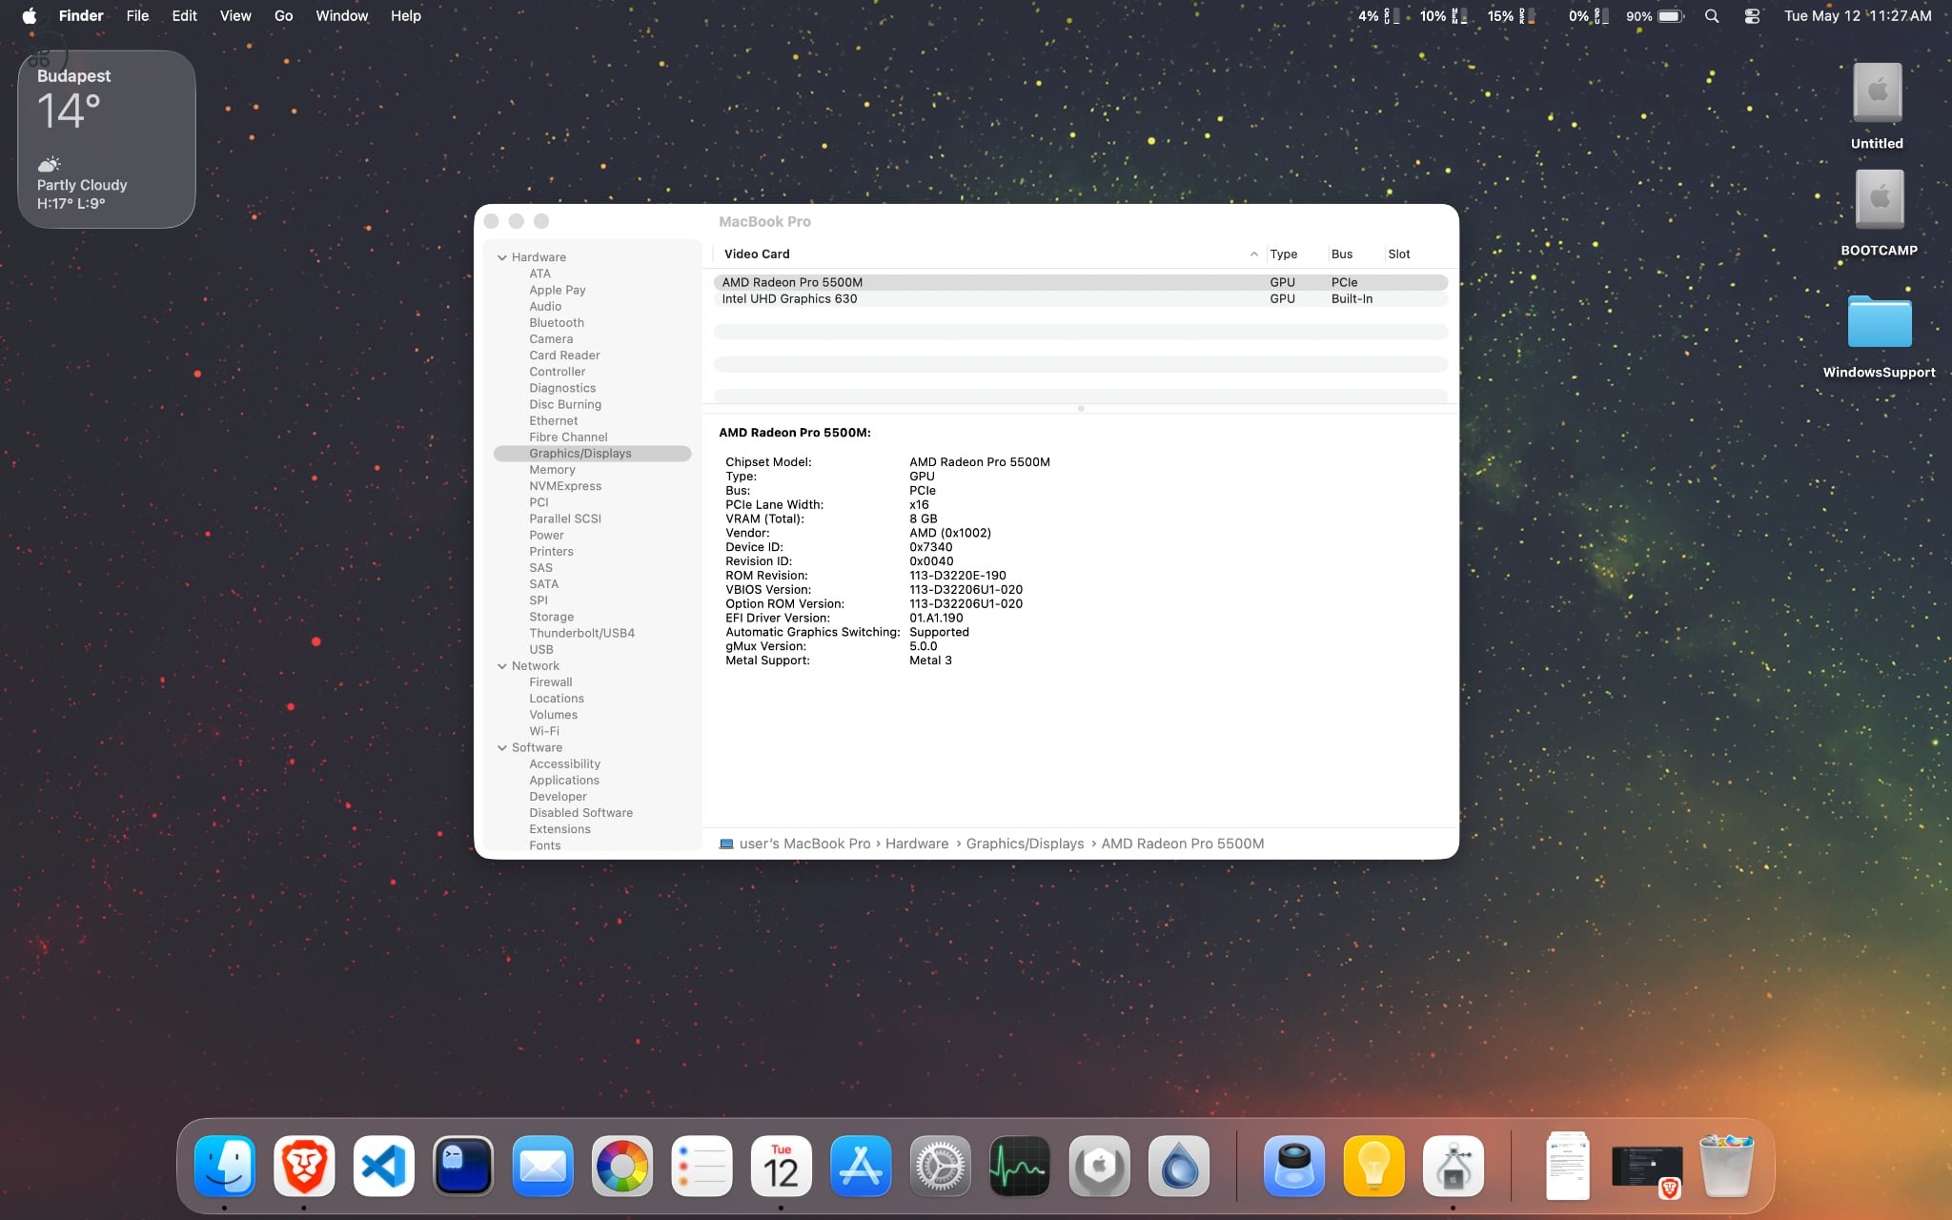Open Visual Studio Code from the Dock
Viewport: 1952px width, 1220px height.
tap(384, 1166)
